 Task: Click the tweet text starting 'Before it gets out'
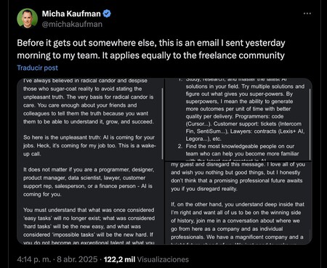151,49
